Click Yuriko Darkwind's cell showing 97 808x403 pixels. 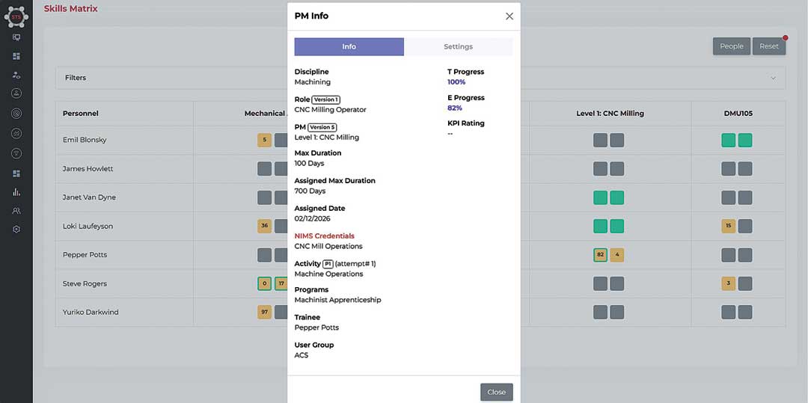(264, 313)
